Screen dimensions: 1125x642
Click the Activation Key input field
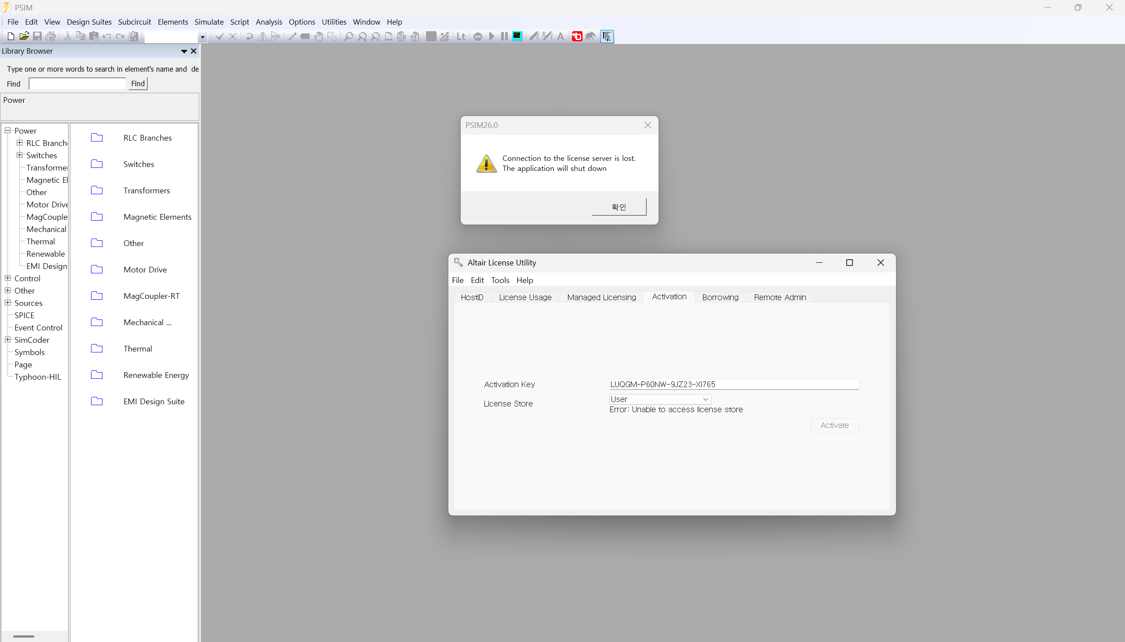tap(734, 384)
